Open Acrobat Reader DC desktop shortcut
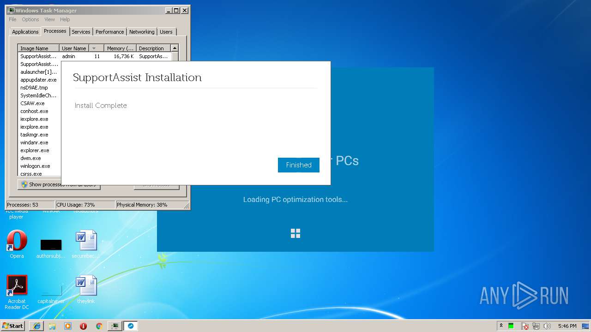The height and width of the screenshot is (332, 591). click(x=17, y=292)
